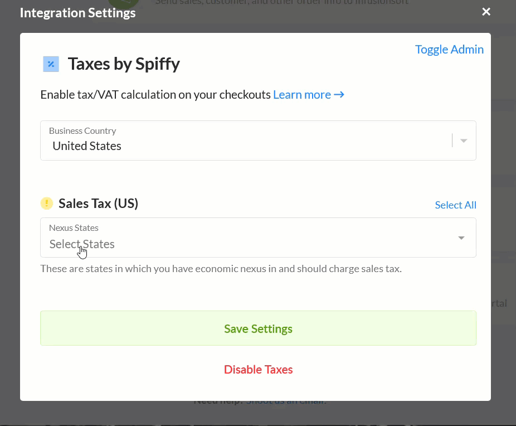The width and height of the screenshot is (516, 426).
Task: Click the Save Settings button
Action: [x=259, y=328]
